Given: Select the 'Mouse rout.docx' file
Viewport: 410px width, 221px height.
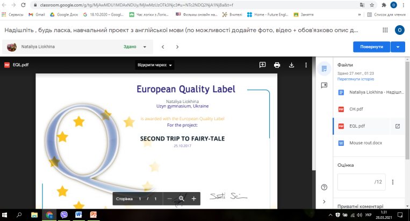Looking at the screenshot, I should click(x=370, y=143).
